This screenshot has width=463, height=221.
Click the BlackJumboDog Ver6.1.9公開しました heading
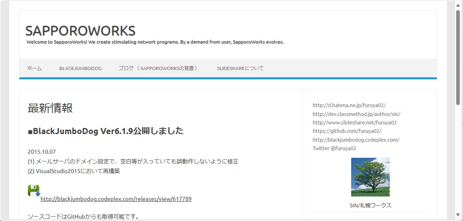coord(106,131)
